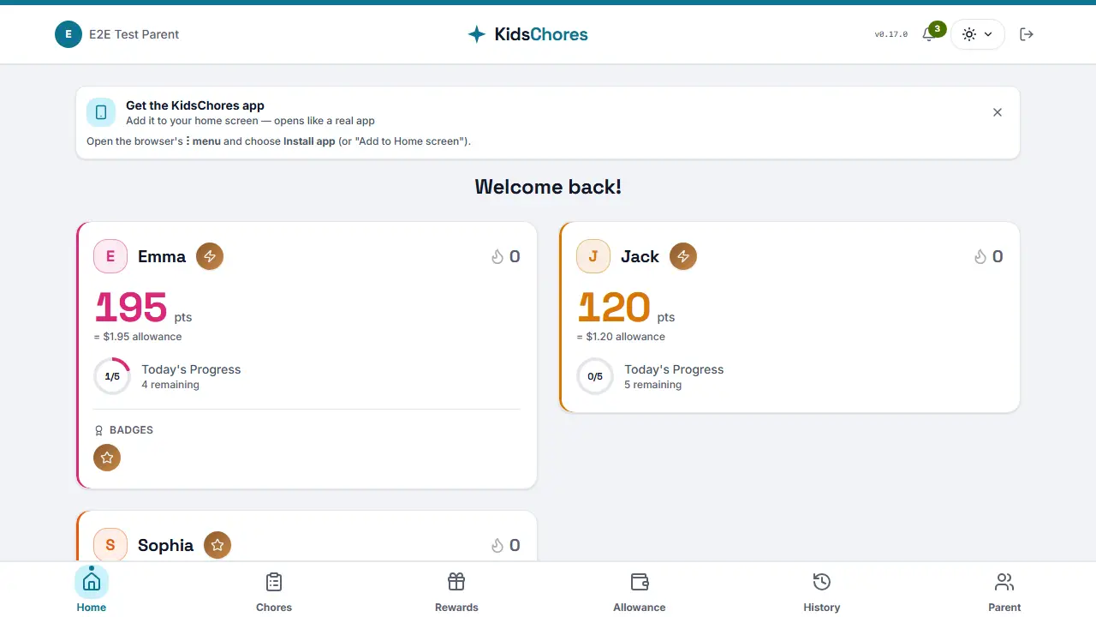Click the Jack name heading
Viewport: 1096px width, 617px height.
[640, 256]
